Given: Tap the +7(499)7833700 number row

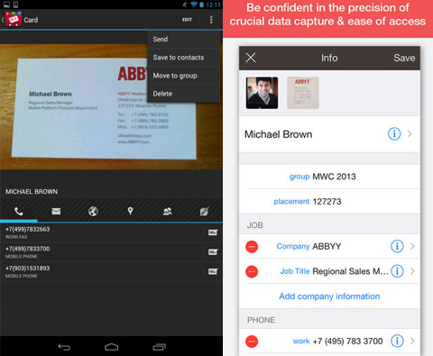Looking at the screenshot, I should [x=102, y=252].
